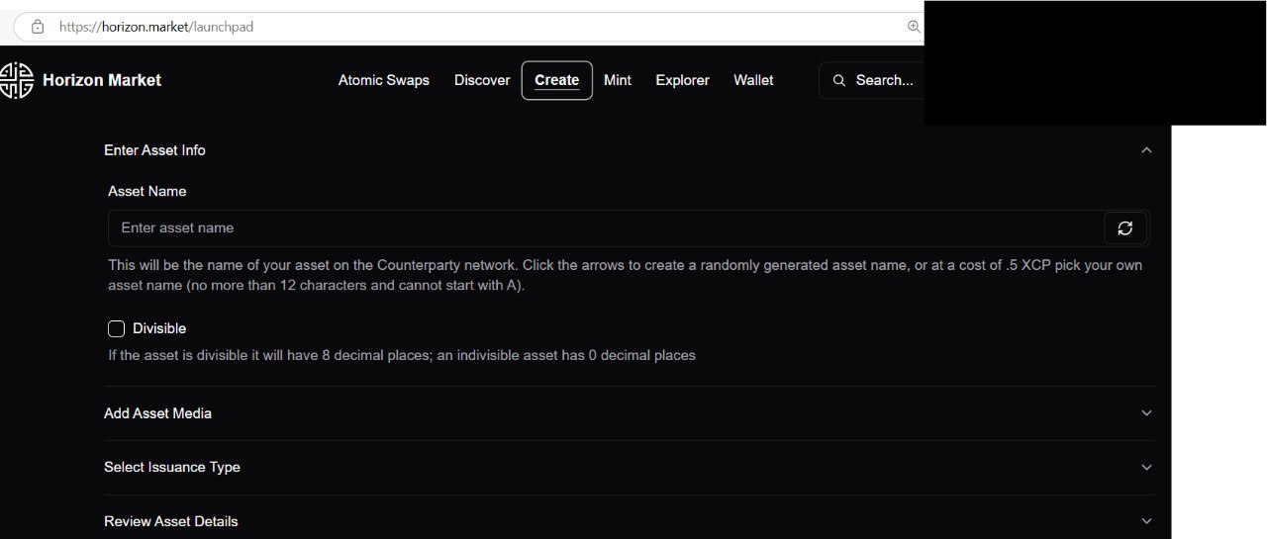Expand the Select Issuance Type section
The image size is (1267, 539).
click(x=1146, y=468)
